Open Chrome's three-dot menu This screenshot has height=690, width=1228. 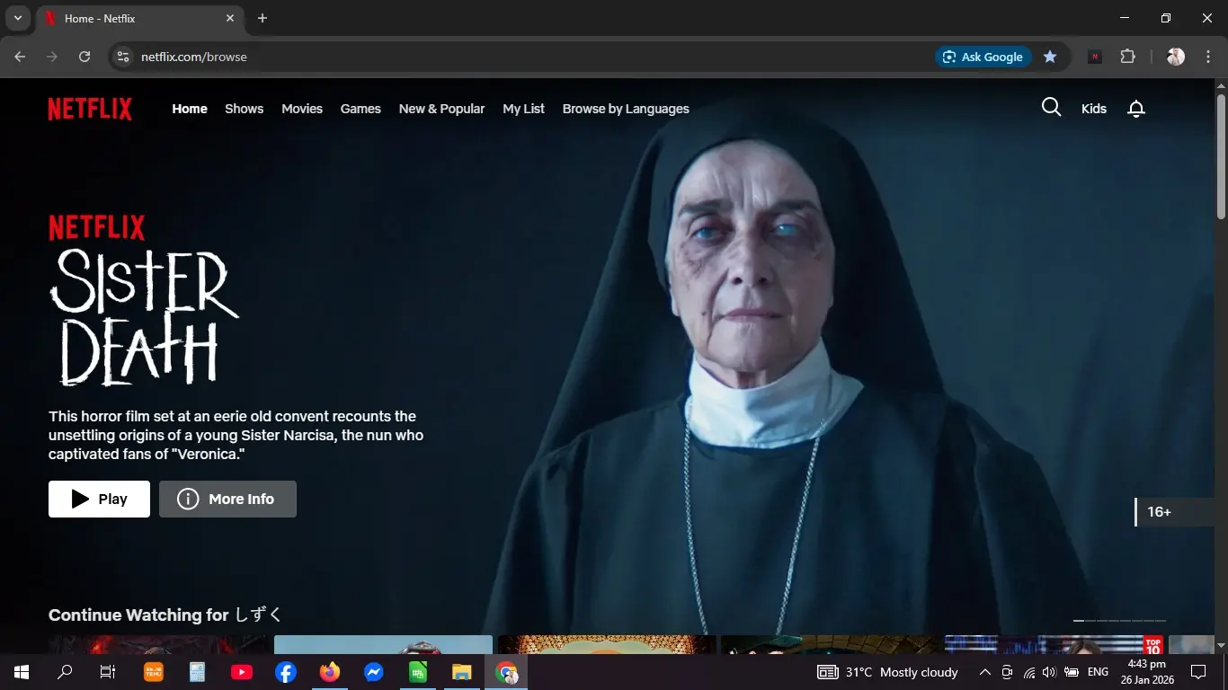click(x=1206, y=57)
